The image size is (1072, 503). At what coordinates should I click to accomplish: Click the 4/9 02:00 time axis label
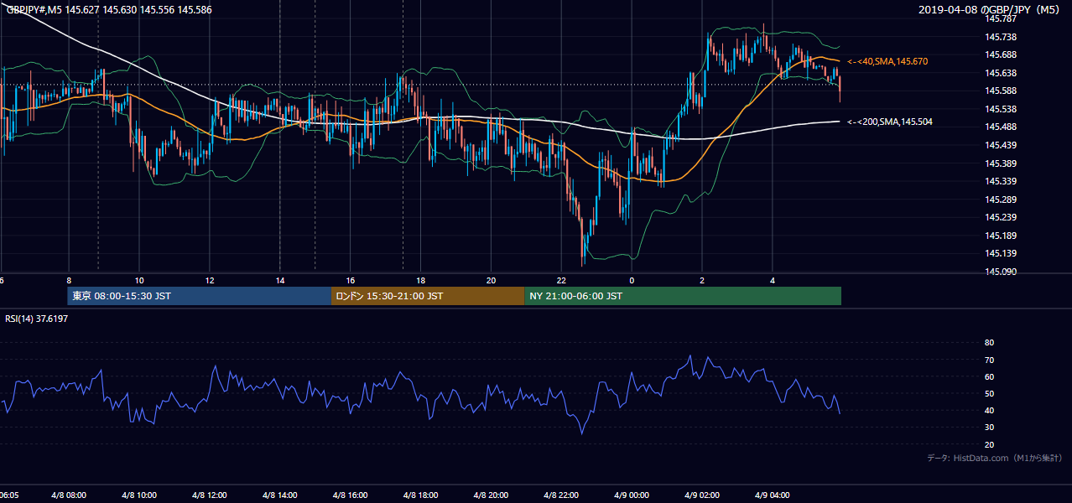pyautogui.click(x=702, y=495)
